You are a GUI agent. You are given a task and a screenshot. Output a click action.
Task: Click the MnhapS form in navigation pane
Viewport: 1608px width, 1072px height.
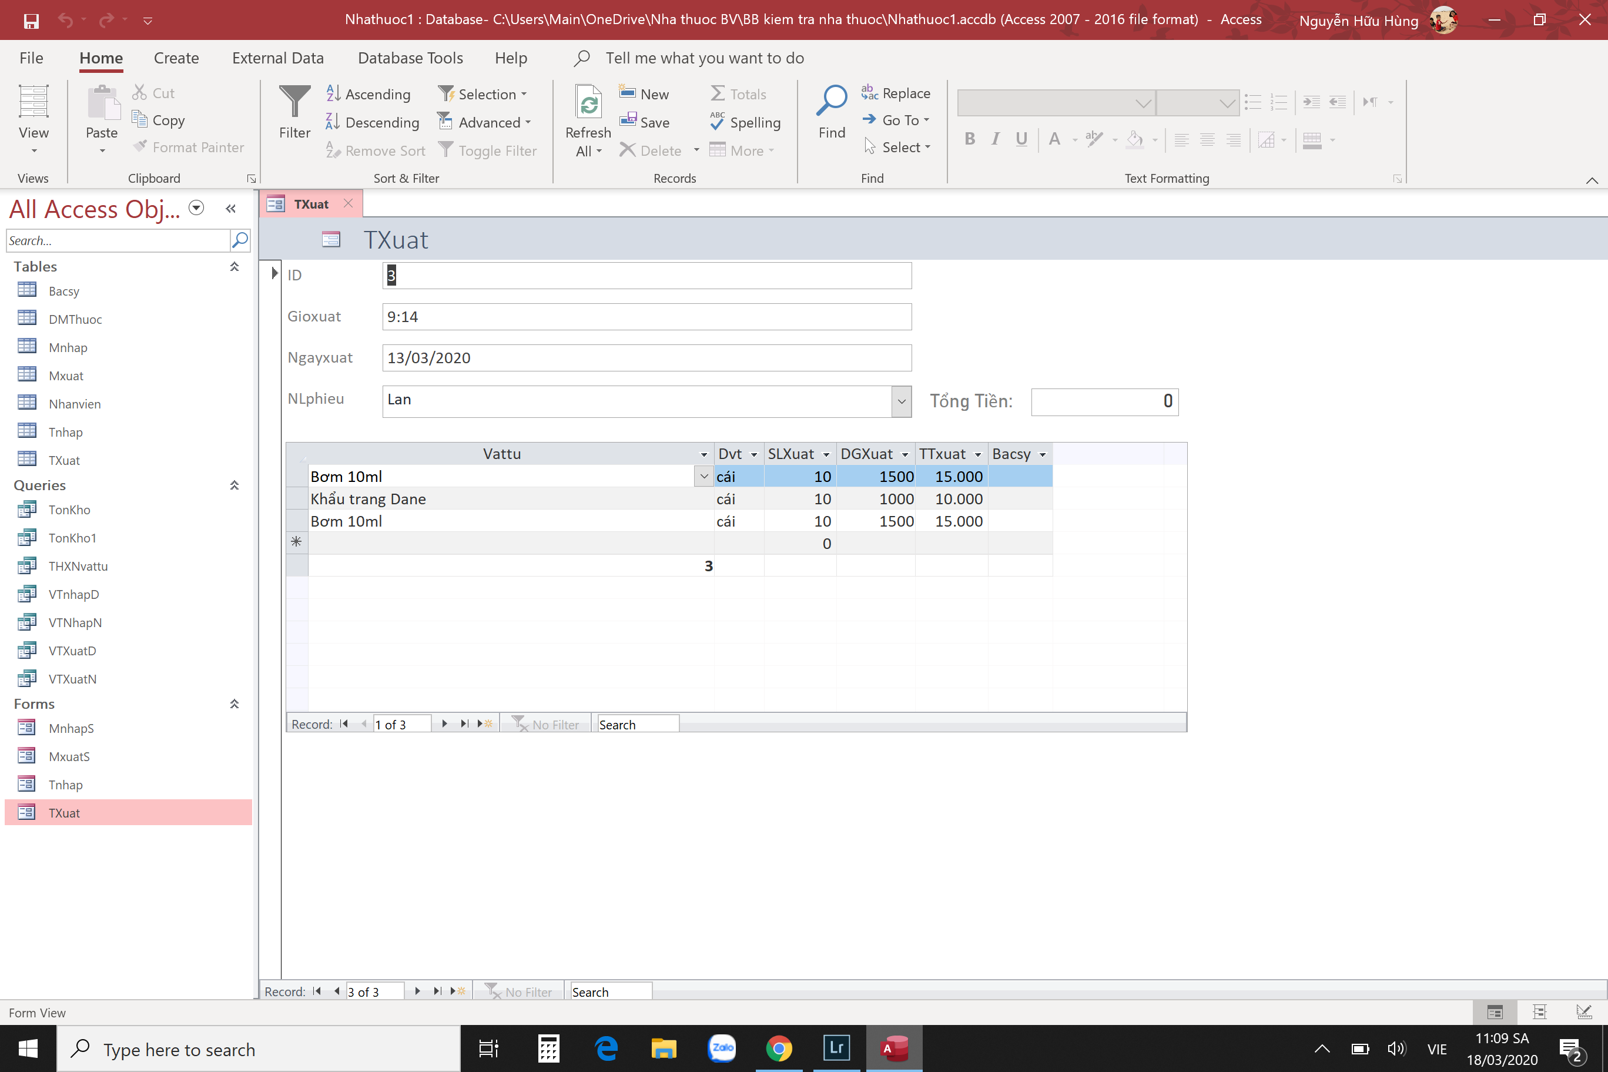(x=71, y=728)
